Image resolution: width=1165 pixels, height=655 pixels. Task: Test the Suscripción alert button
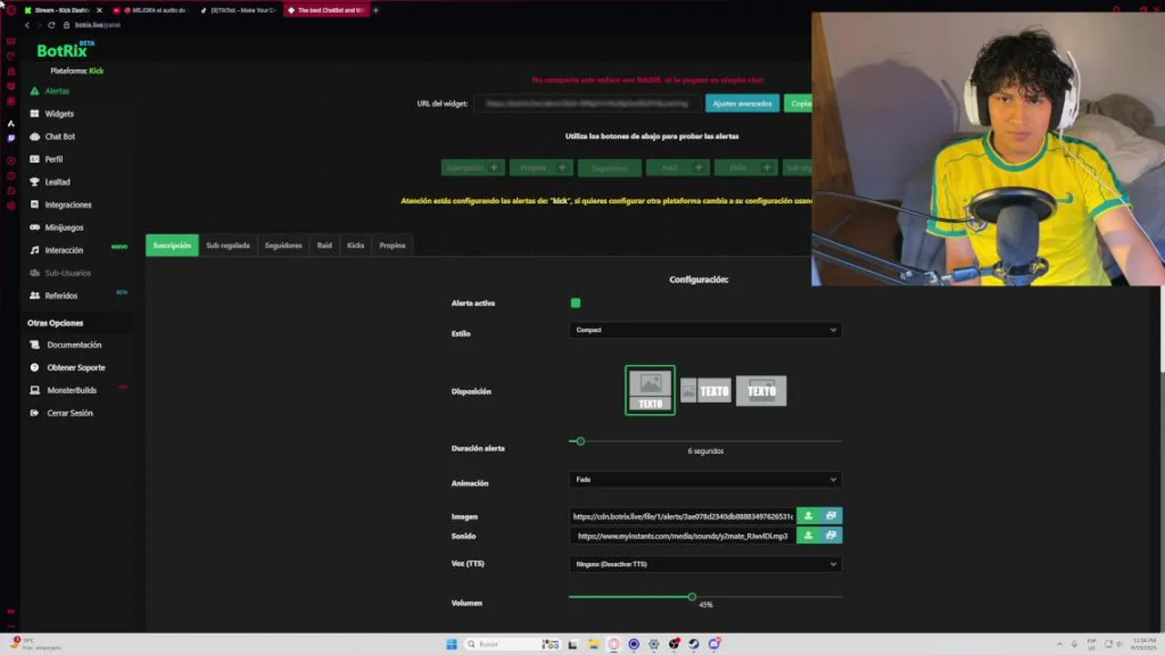click(472, 167)
